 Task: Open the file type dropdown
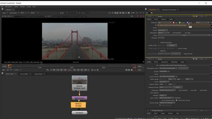[x=161, y=38]
